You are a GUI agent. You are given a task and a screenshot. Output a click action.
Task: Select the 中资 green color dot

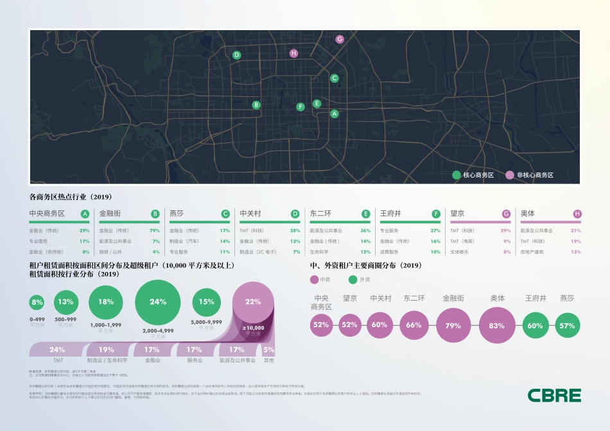click(314, 278)
